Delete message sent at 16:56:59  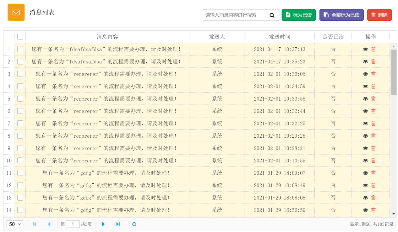point(373,210)
